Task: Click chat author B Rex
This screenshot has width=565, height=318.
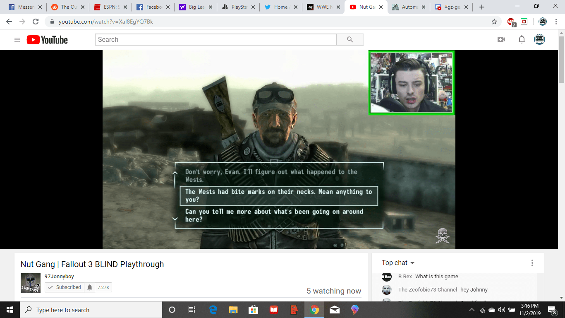Action: (405, 277)
